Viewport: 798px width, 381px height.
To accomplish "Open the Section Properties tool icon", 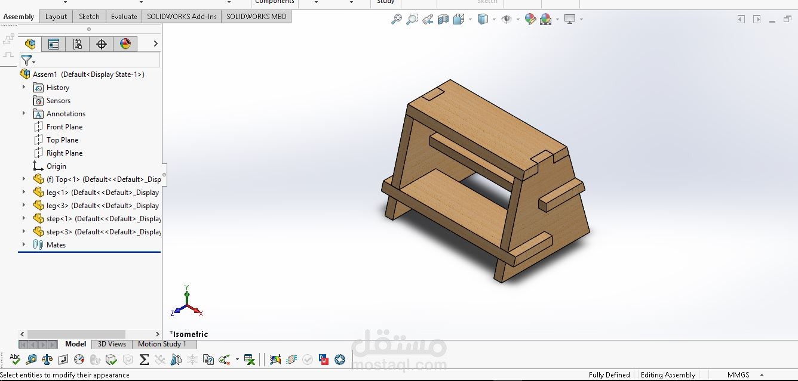I will pos(63,360).
